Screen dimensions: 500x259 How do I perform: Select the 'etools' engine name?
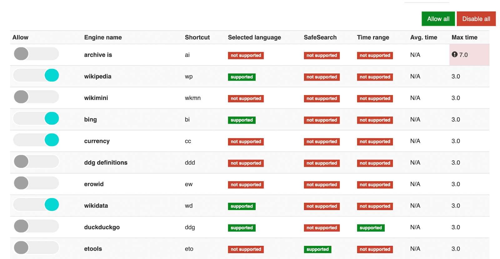click(x=93, y=249)
